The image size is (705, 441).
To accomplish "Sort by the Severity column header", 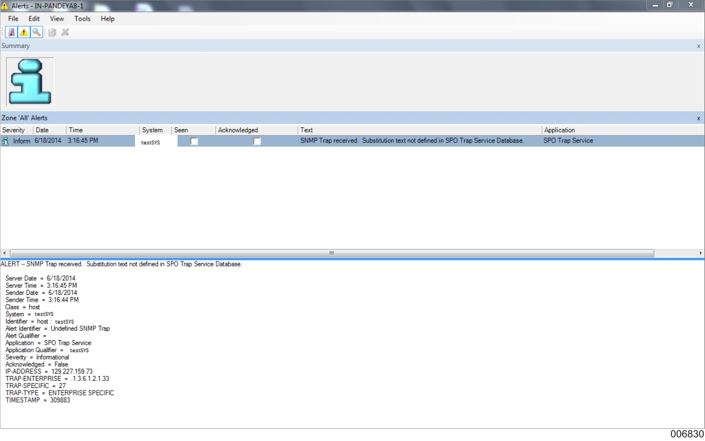I will (x=16, y=130).
